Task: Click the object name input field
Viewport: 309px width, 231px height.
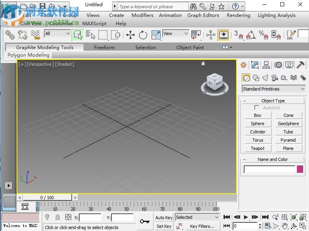Action: point(269,169)
